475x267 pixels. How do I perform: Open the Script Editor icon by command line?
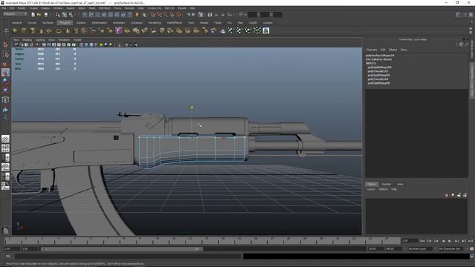pyautogui.click(x=472, y=256)
